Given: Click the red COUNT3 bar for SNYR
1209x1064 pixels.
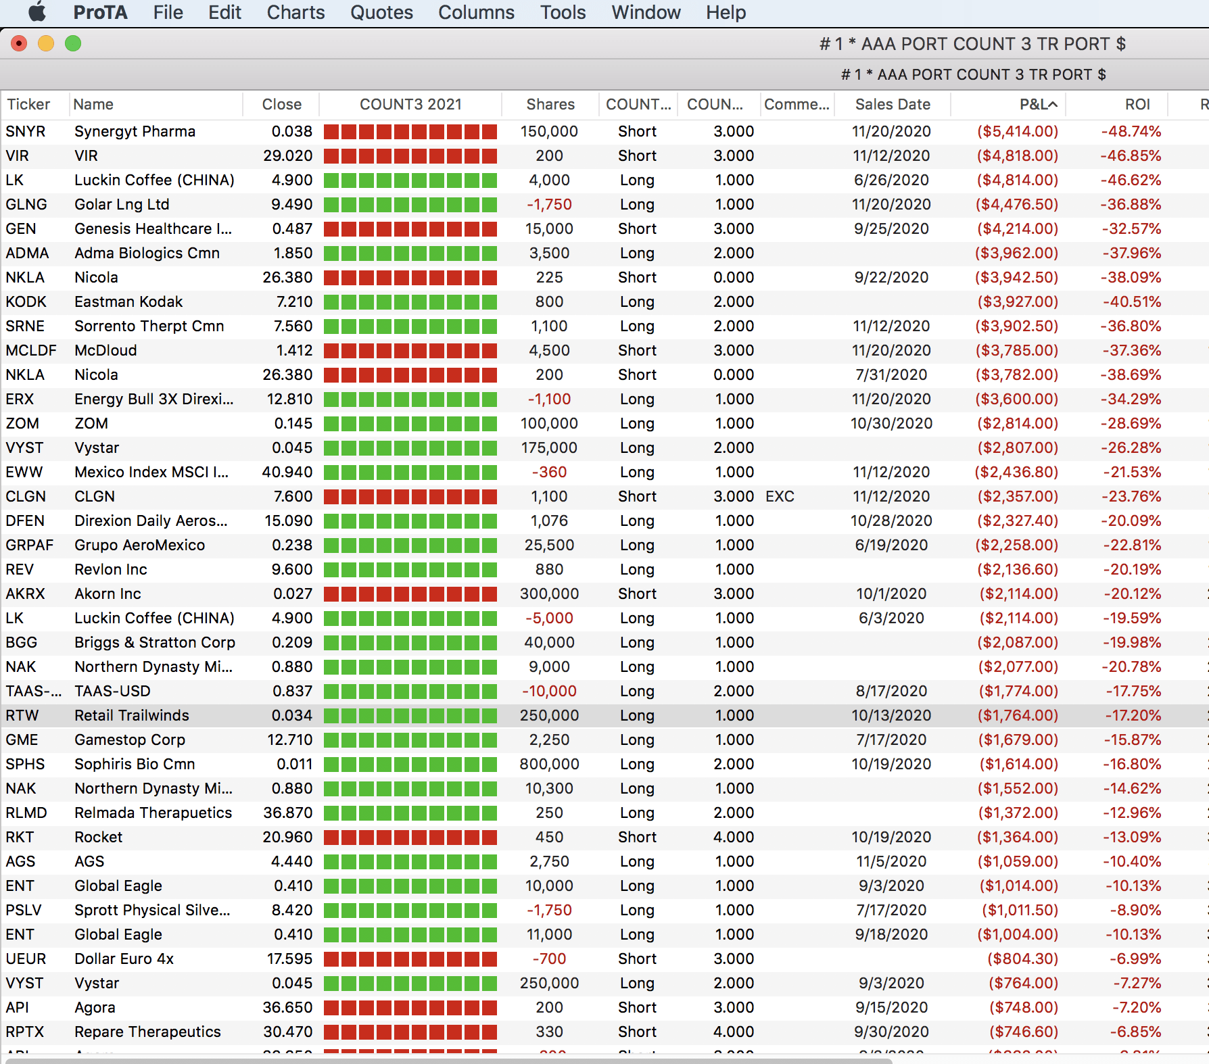Looking at the screenshot, I should coord(410,132).
